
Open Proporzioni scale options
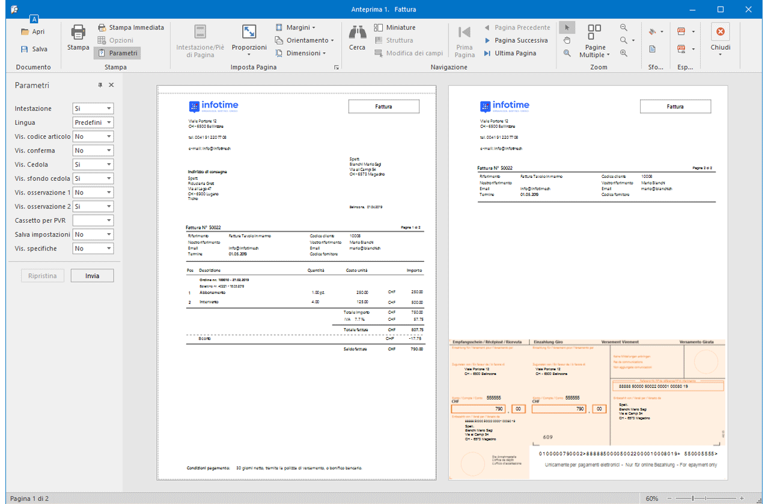coord(249,39)
